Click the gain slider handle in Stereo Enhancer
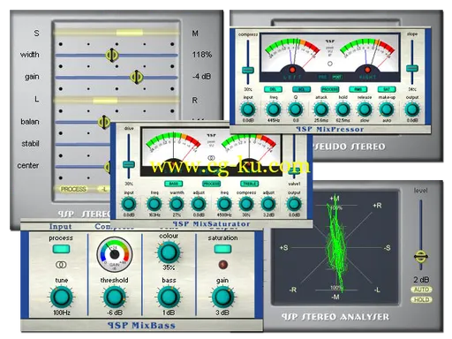 click(136, 77)
